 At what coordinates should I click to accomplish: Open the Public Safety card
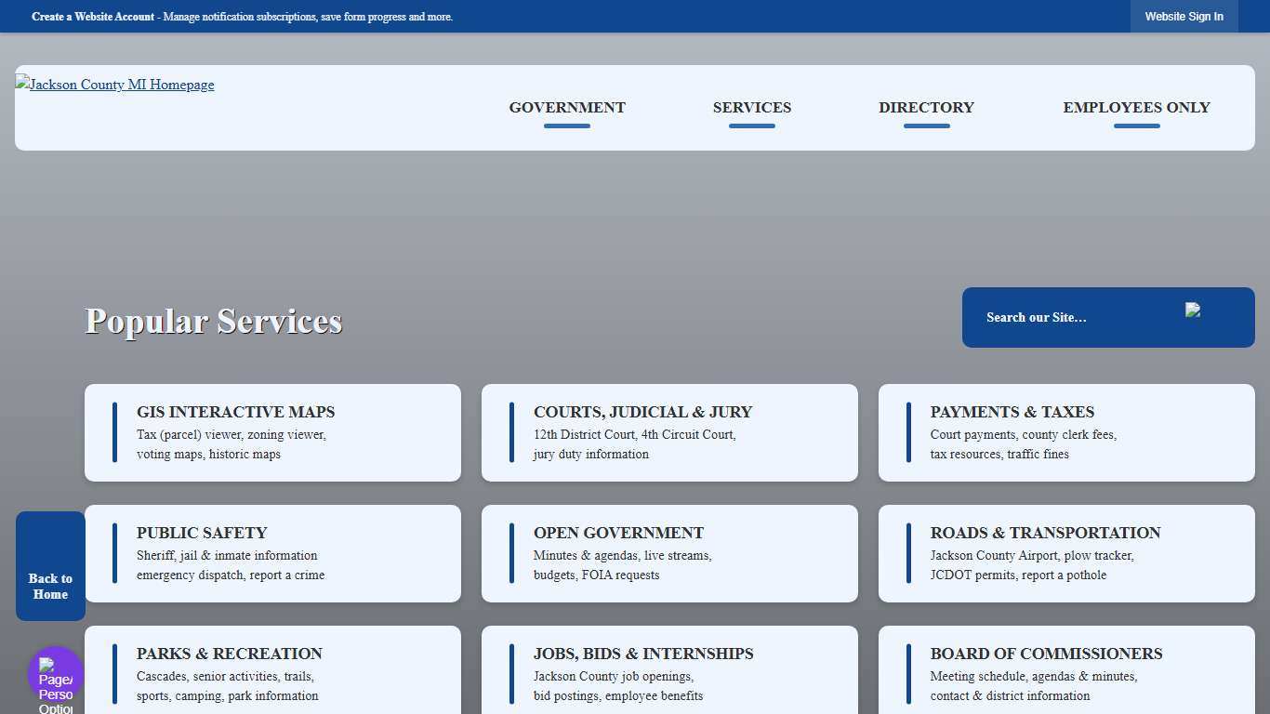272,553
